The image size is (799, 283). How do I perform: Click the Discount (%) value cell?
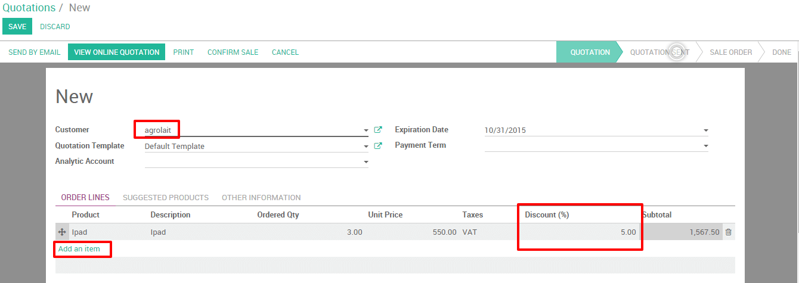580,232
